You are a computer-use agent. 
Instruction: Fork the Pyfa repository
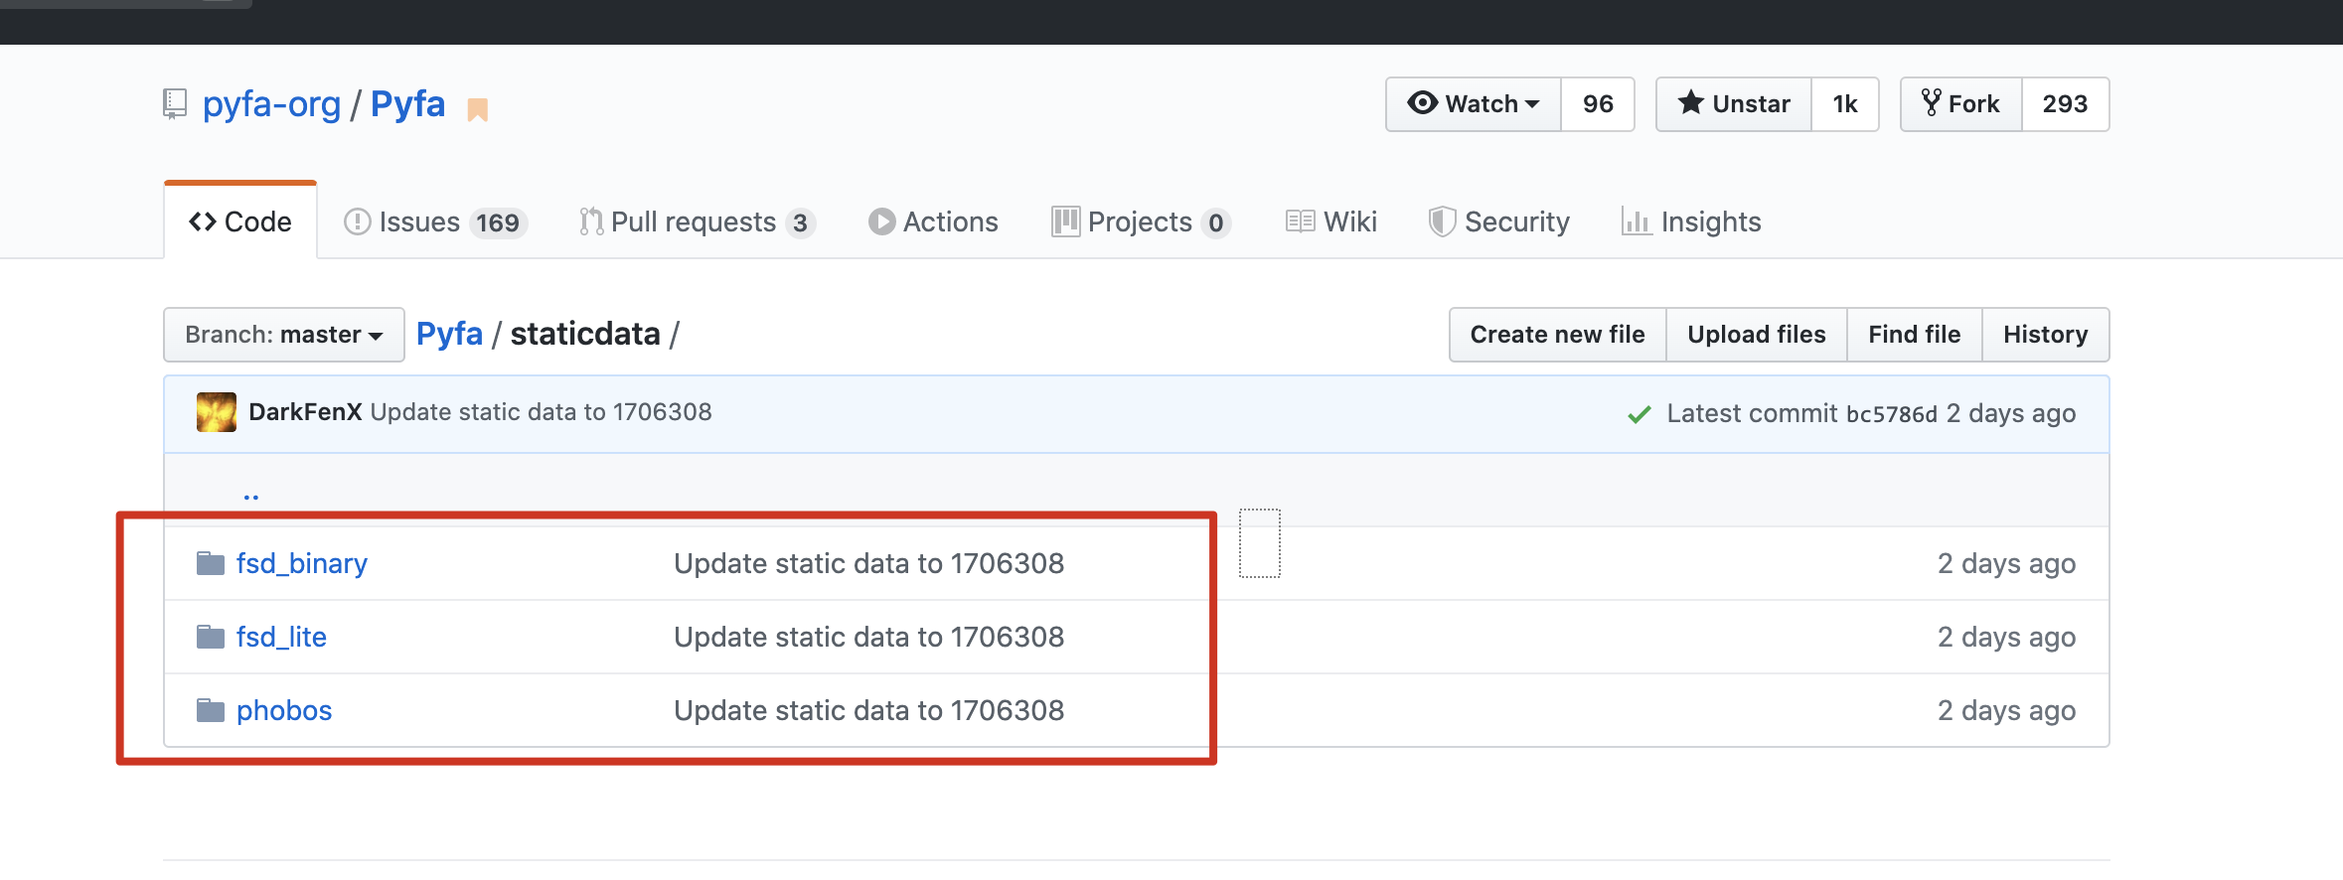pos(1961,104)
